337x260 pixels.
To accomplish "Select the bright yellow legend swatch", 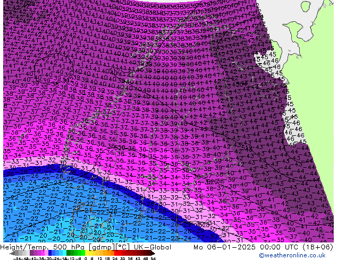I will 87,253.
